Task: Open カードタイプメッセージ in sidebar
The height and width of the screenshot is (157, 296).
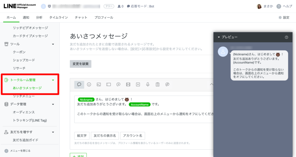Action: click(30, 36)
